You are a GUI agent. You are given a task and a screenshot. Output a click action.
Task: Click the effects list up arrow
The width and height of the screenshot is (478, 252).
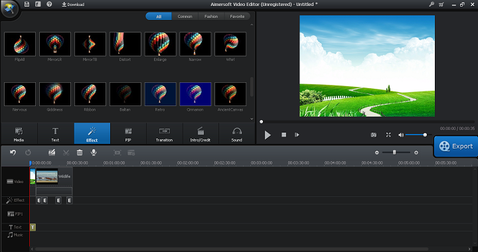point(252,25)
